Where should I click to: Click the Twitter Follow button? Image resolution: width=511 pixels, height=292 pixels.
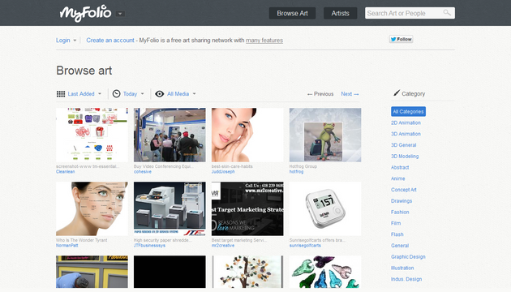(x=401, y=39)
